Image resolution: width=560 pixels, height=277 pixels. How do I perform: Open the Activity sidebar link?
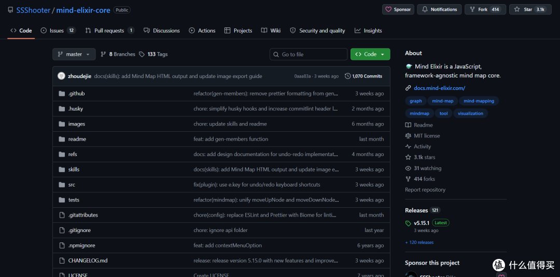pos(418,146)
